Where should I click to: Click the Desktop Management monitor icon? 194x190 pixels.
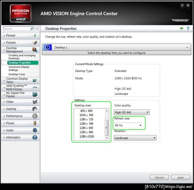click(35, 50)
